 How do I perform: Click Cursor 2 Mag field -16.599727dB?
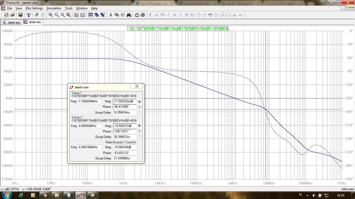[x=125, y=126]
